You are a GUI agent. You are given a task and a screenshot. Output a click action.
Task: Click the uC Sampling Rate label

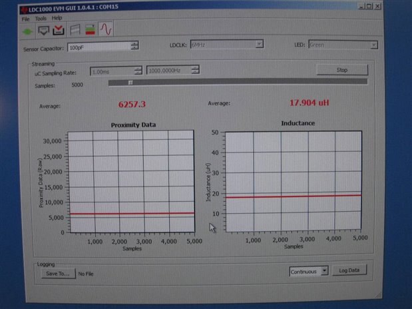[x=55, y=73]
